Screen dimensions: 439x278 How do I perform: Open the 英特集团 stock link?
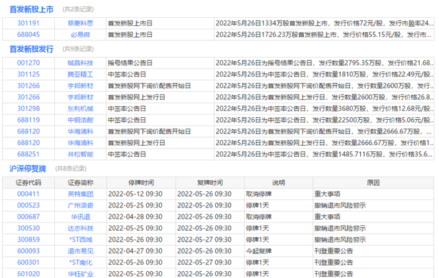point(80,194)
